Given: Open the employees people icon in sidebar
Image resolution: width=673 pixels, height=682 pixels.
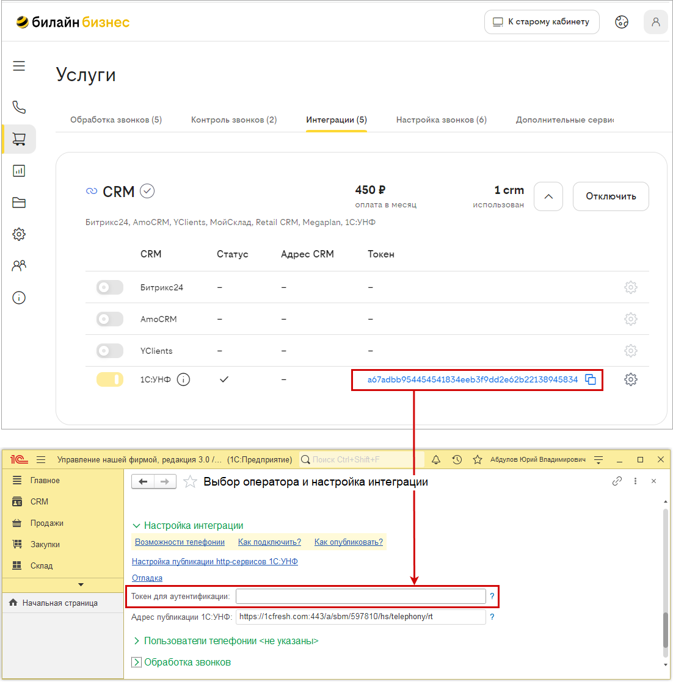Looking at the screenshot, I should (x=19, y=266).
